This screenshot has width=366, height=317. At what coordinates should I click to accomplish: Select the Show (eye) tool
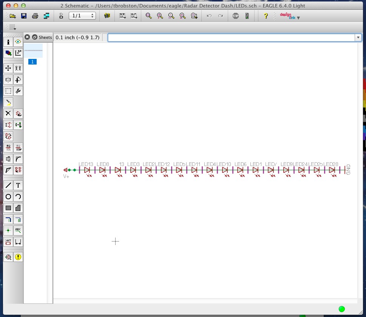coord(18,42)
